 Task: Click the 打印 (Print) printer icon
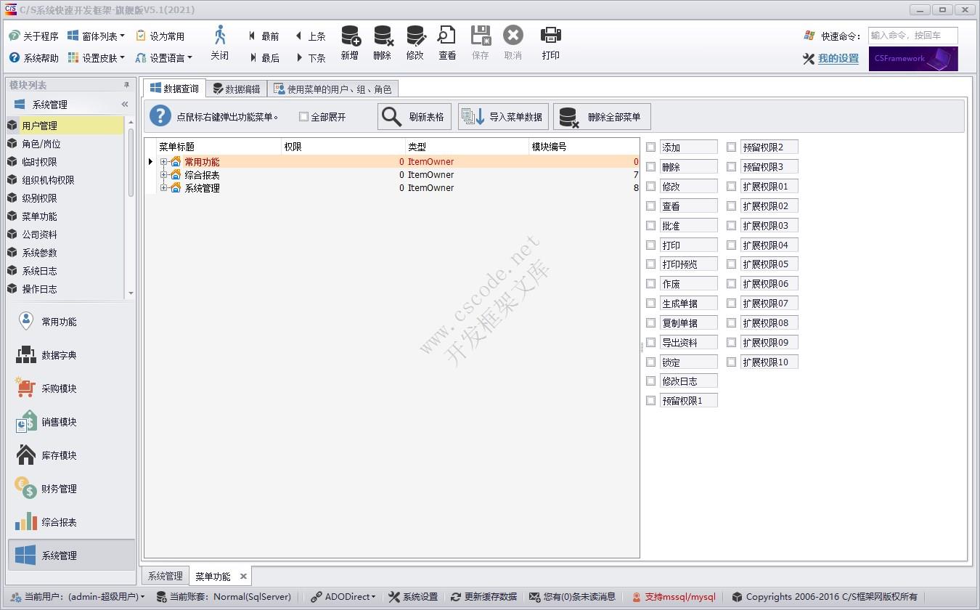tap(551, 36)
